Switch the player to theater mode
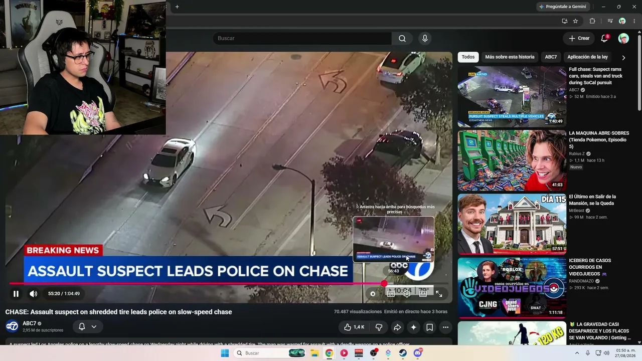This screenshot has height=361, width=642. coord(423,294)
